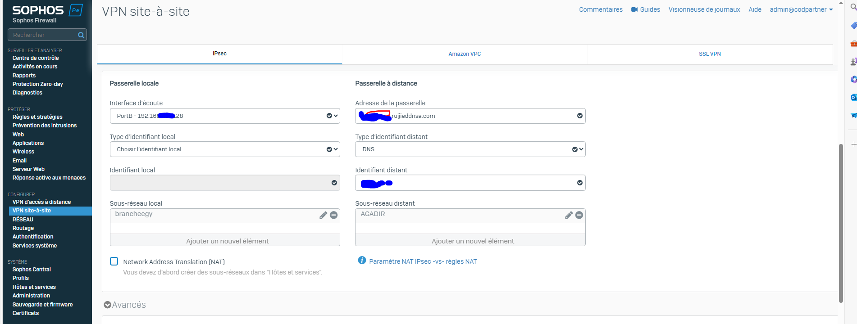Open RÉSEAU in sidebar

pos(23,220)
